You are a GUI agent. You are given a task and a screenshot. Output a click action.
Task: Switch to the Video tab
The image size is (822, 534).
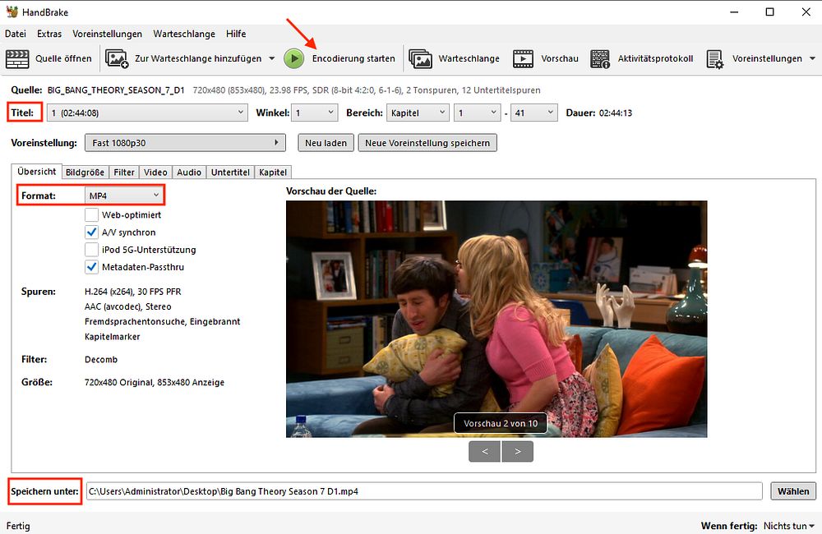click(x=155, y=172)
